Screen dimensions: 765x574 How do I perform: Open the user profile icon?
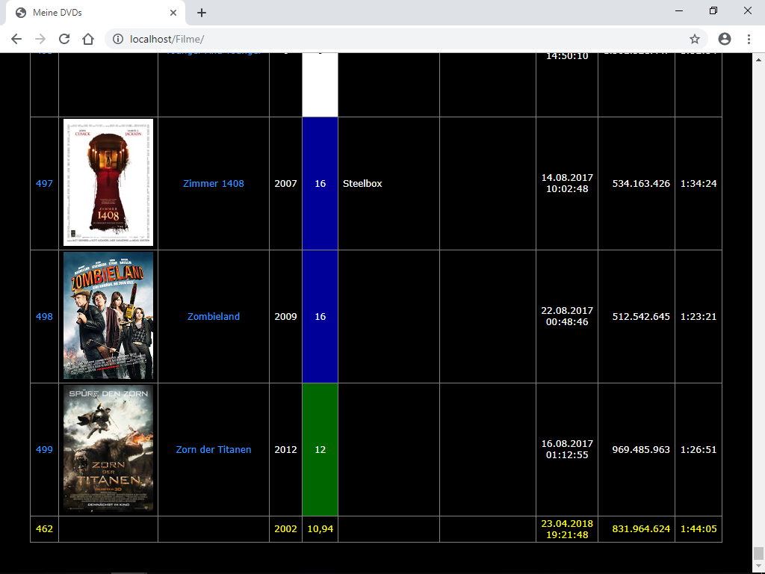click(x=724, y=39)
